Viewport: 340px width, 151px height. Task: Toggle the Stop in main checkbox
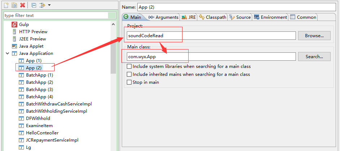pyautogui.click(x=129, y=82)
